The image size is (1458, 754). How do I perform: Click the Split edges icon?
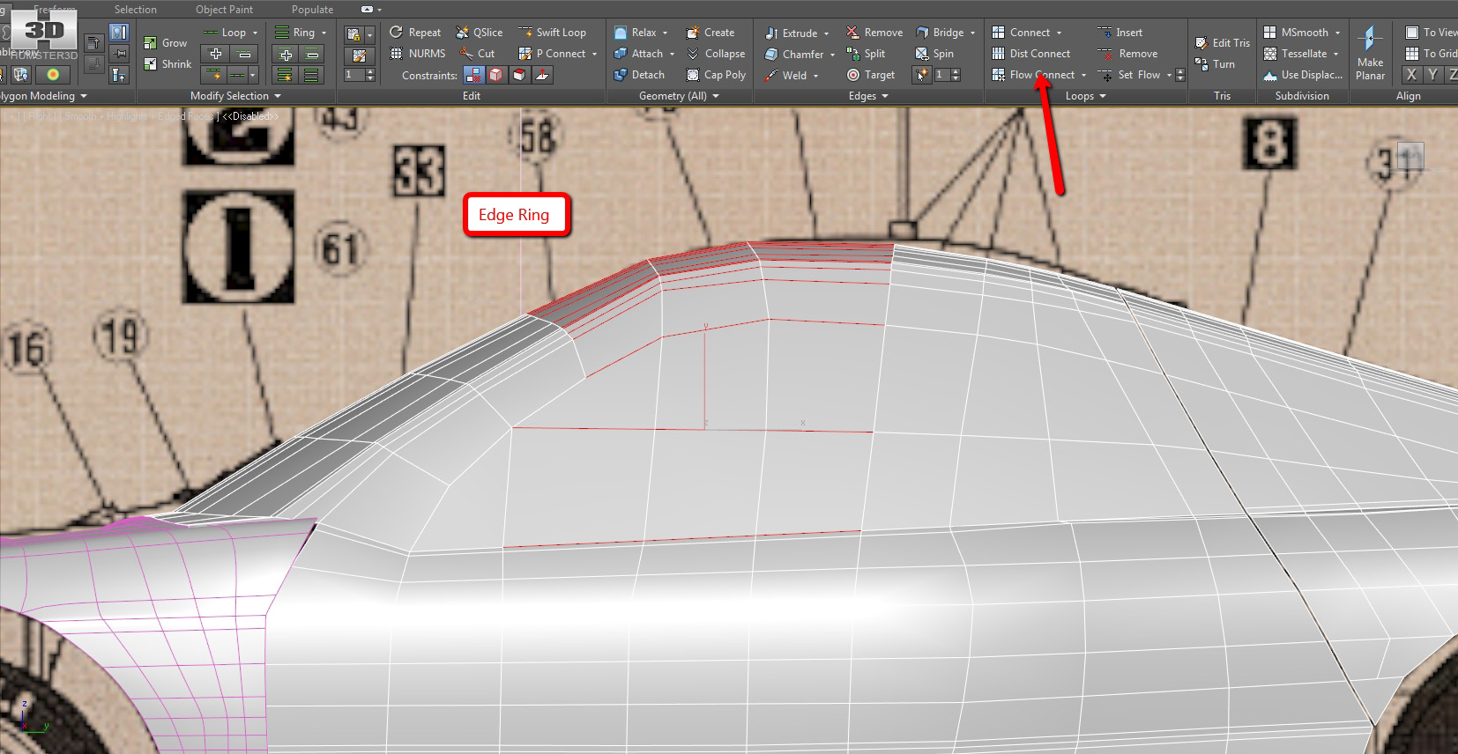tap(852, 54)
